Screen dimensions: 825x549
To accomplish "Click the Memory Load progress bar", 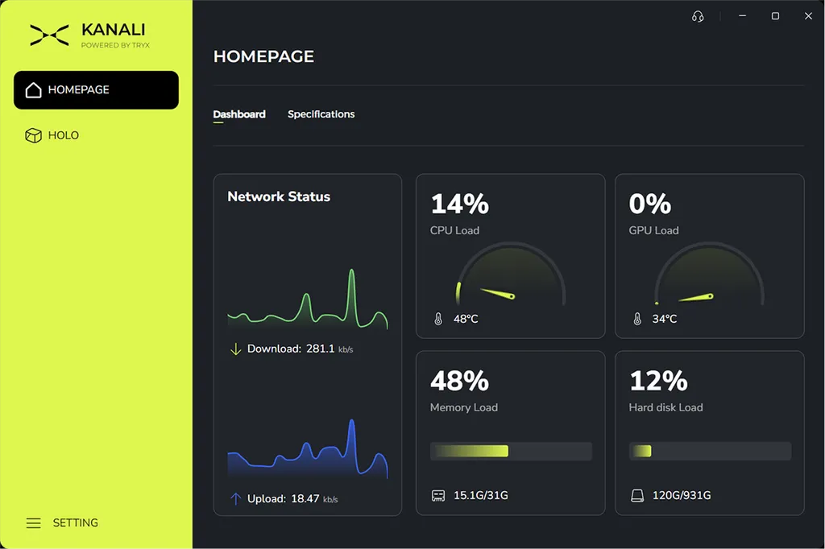I will coord(511,451).
